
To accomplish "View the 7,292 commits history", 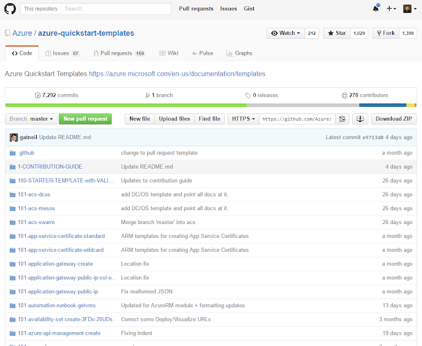I will pos(57,96).
